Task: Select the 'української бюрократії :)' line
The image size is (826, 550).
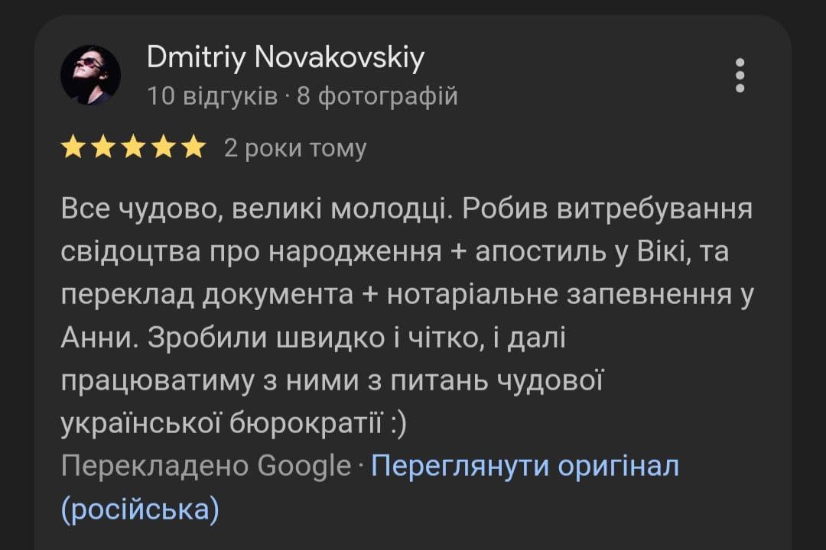Action: pyautogui.click(x=234, y=424)
